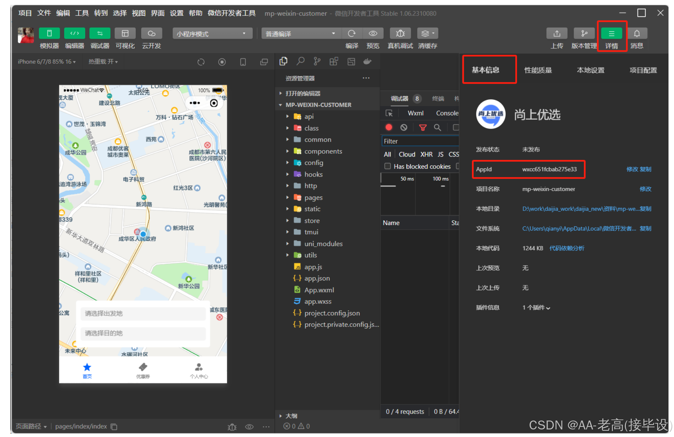The width and height of the screenshot is (674, 437).
Task: Open version management icon
Action: [x=584, y=34]
